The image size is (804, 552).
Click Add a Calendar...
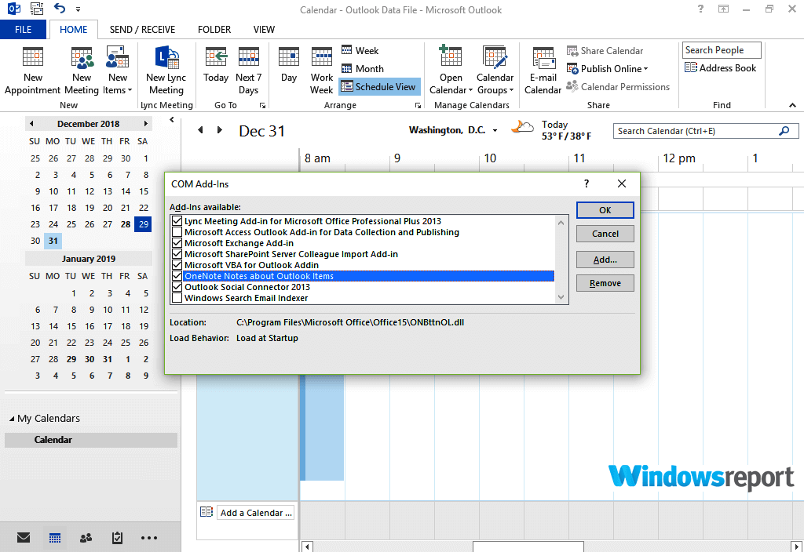tap(256, 513)
